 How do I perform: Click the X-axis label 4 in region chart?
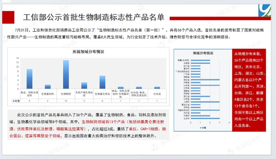[229, 123]
